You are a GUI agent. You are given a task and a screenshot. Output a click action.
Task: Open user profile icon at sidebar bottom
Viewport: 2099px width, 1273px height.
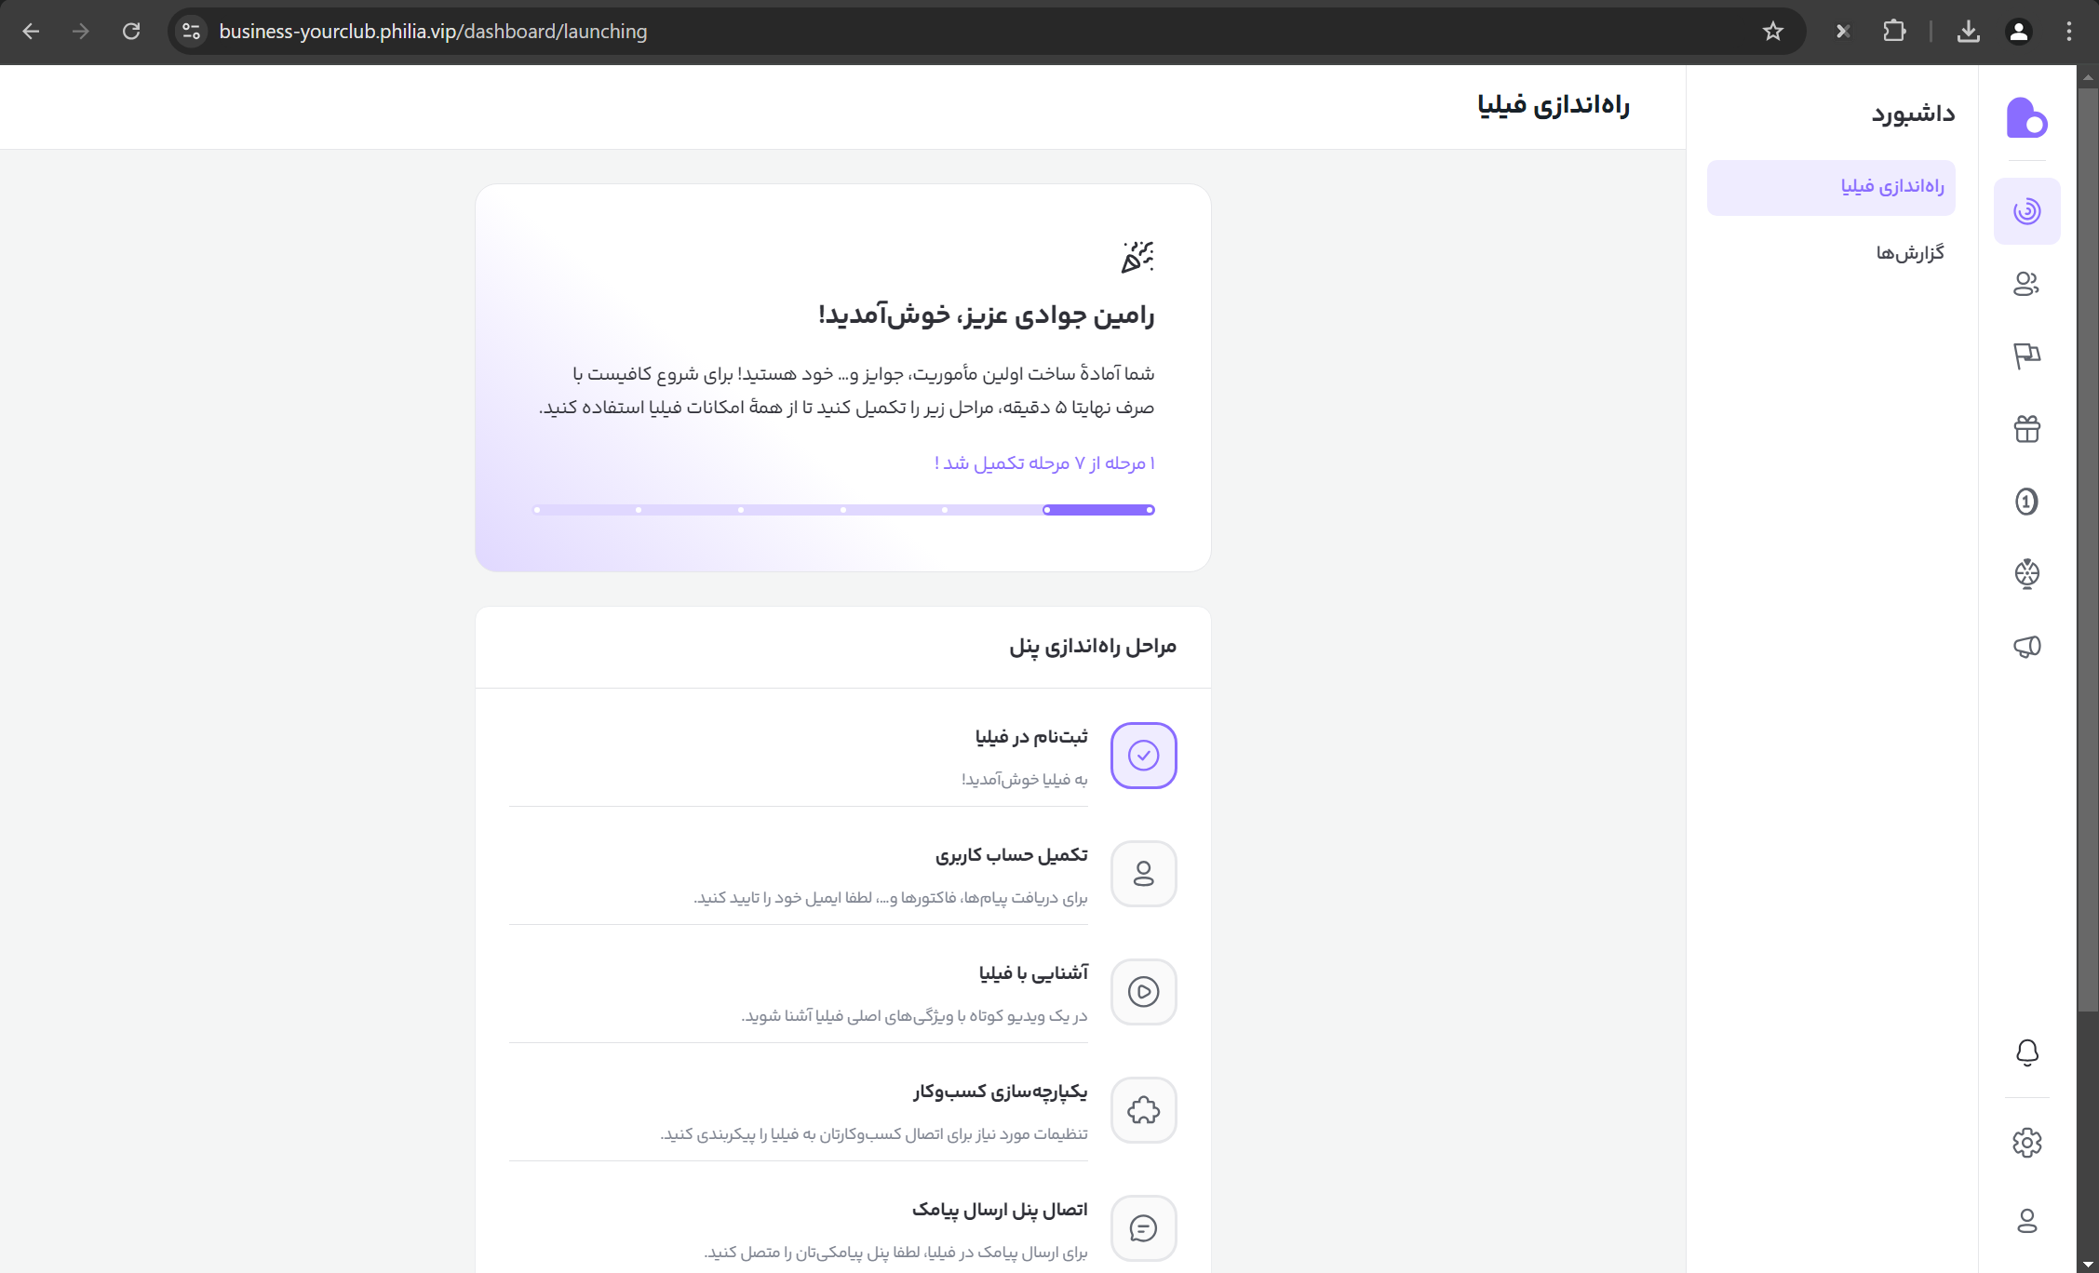(x=2026, y=1220)
